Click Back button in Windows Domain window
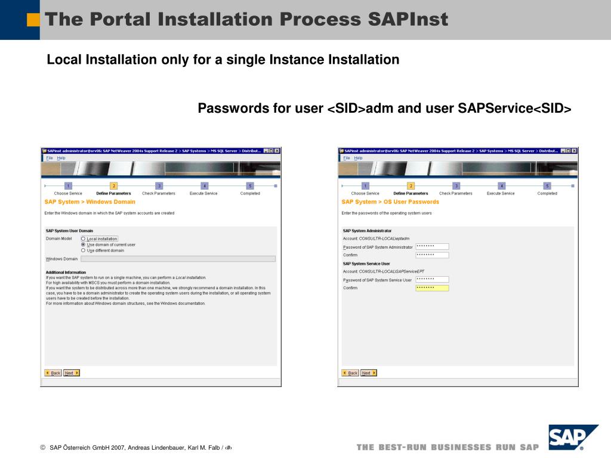Screen dimensions: 611x458 tap(53, 373)
